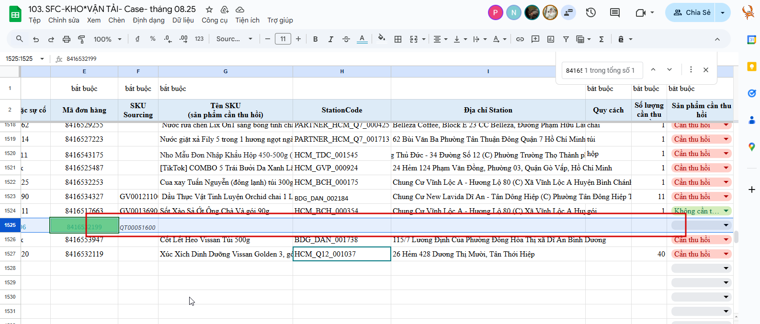Open Google Maps side panel
The height and width of the screenshot is (324, 760).
(x=752, y=147)
